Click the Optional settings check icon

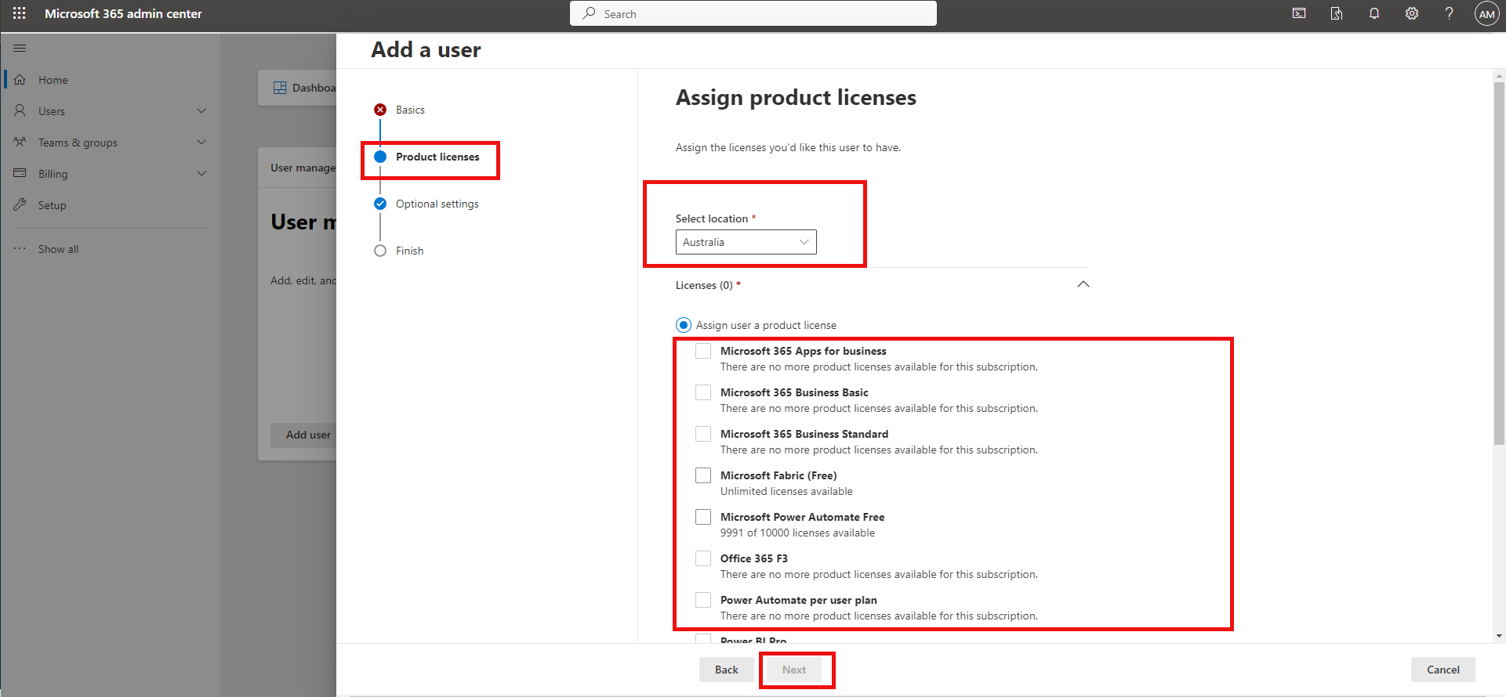click(x=380, y=204)
